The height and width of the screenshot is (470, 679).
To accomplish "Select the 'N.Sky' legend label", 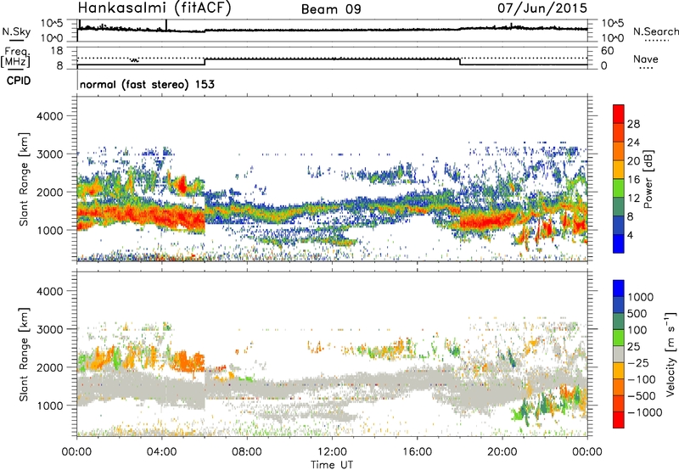I will coord(16,31).
